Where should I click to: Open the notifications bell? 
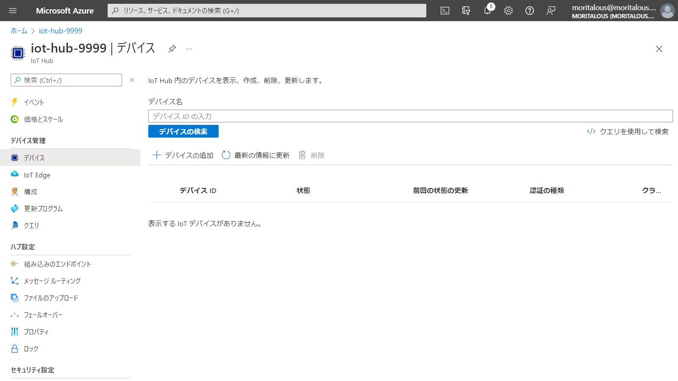pyautogui.click(x=487, y=11)
